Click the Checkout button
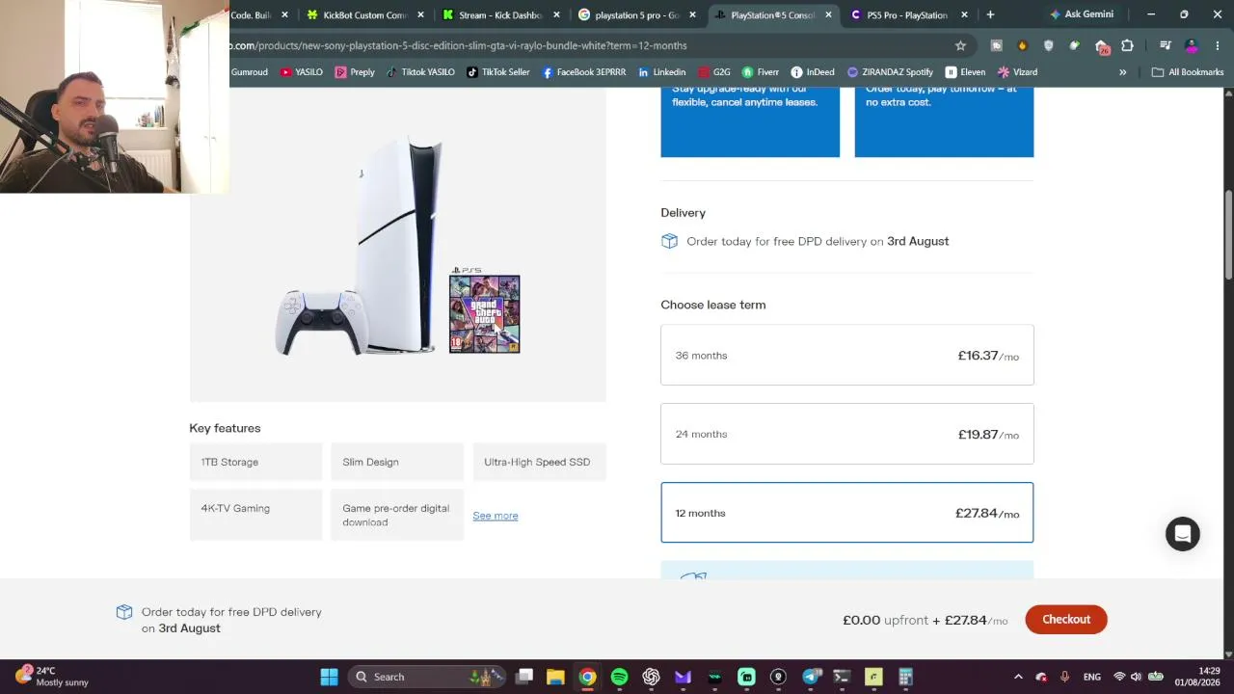This screenshot has height=694, width=1234. coord(1065,620)
